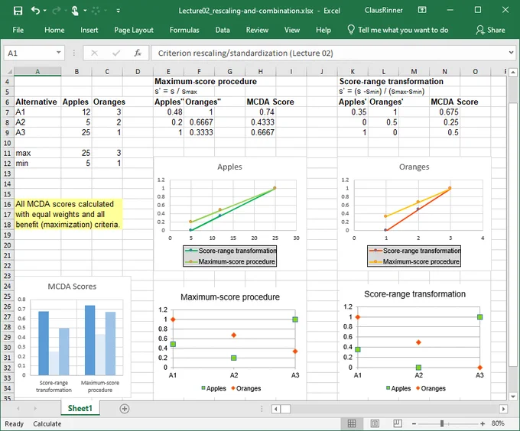Select column A header
Viewport: 520px width, 431px height.
[x=37, y=72]
